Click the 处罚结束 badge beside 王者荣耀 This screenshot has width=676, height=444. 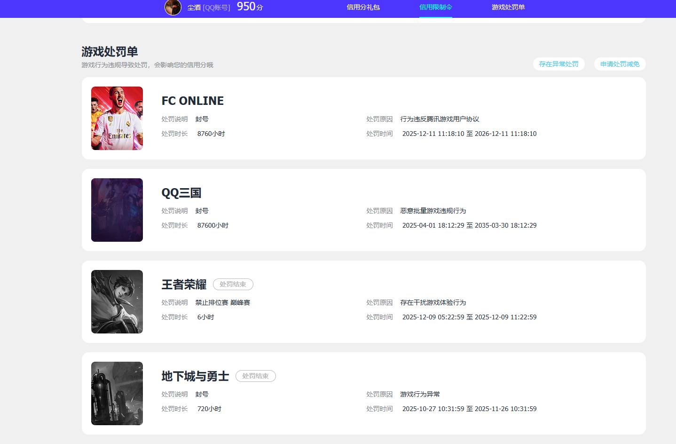233,284
